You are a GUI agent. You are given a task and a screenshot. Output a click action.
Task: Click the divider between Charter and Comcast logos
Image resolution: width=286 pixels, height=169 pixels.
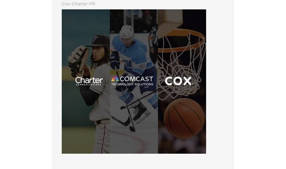pos(107,81)
